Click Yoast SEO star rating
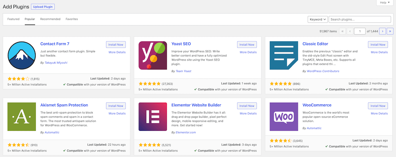This screenshot has width=396, height=157. 150,84
